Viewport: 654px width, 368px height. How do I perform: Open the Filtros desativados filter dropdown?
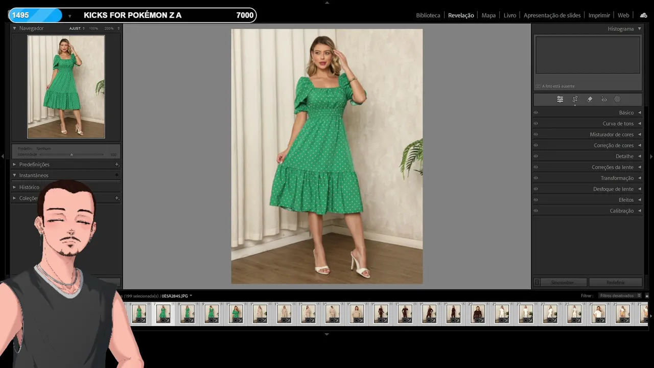click(x=620, y=295)
